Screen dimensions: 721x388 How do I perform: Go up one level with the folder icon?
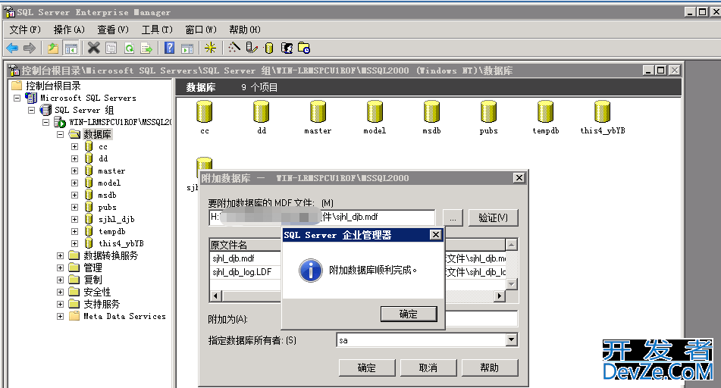53,48
